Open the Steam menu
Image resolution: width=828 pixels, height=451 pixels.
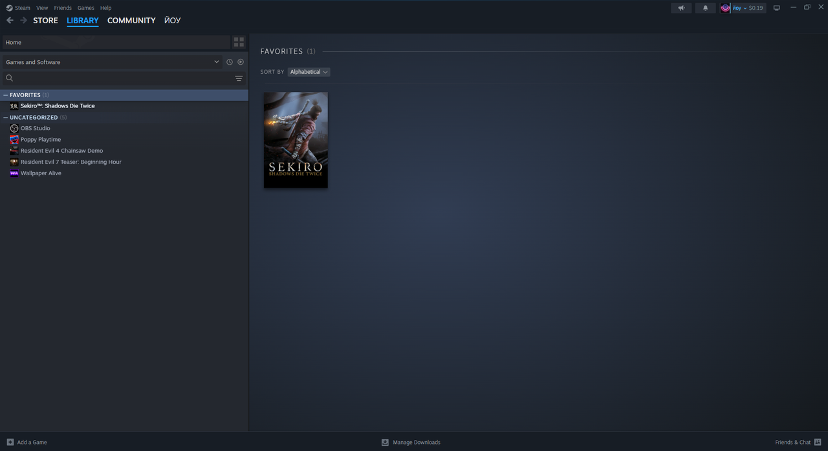coord(23,8)
